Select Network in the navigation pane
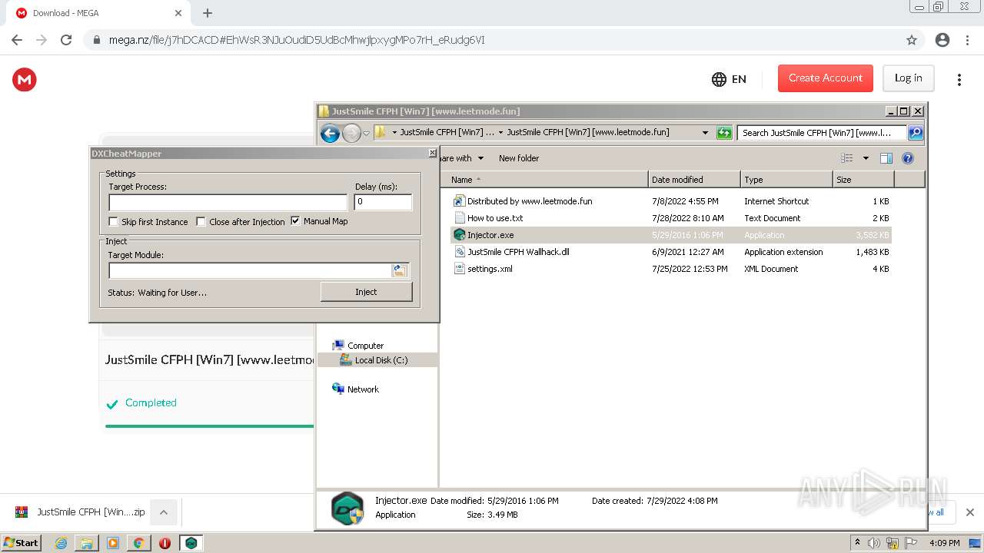This screenshot has width=984, height=553. point(363,389)
